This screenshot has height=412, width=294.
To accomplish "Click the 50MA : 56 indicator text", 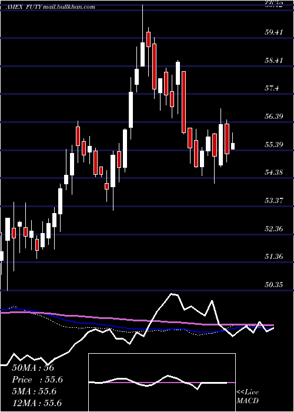I will [x=33, y=368].
